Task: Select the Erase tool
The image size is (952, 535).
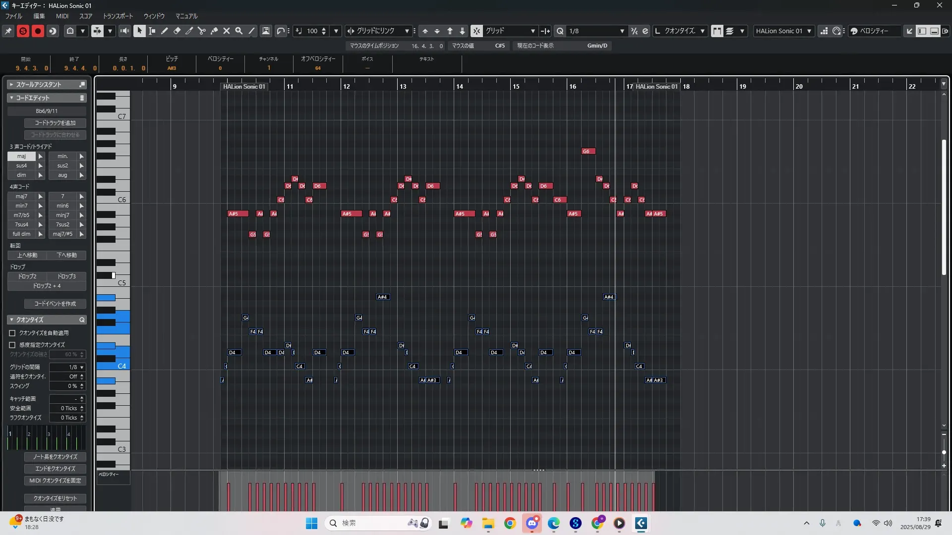Action: coord(177,31)
